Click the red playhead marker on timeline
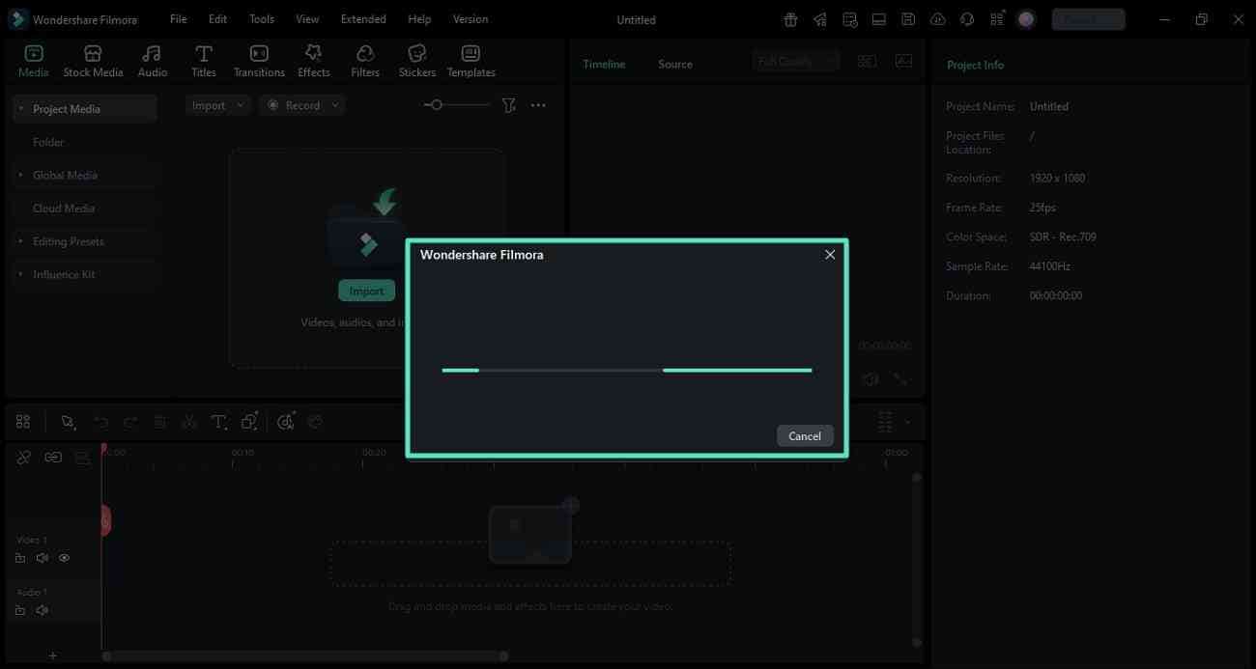 [x=105, y=521]
